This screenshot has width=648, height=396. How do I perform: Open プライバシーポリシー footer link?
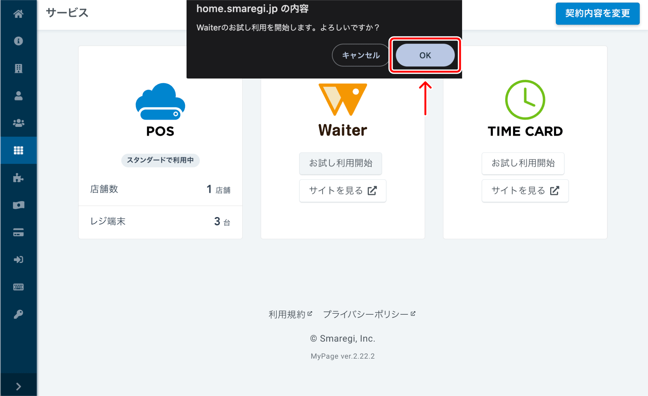click(369, 314)
